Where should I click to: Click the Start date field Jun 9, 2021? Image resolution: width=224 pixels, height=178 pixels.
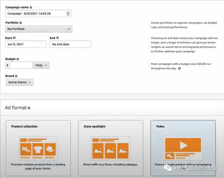26,44
